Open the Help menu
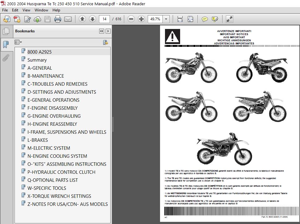The width and height of the screenshot is (300, 224). [56, 10]
